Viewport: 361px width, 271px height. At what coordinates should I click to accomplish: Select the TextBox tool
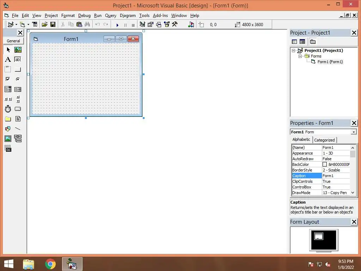coord(18,59)
